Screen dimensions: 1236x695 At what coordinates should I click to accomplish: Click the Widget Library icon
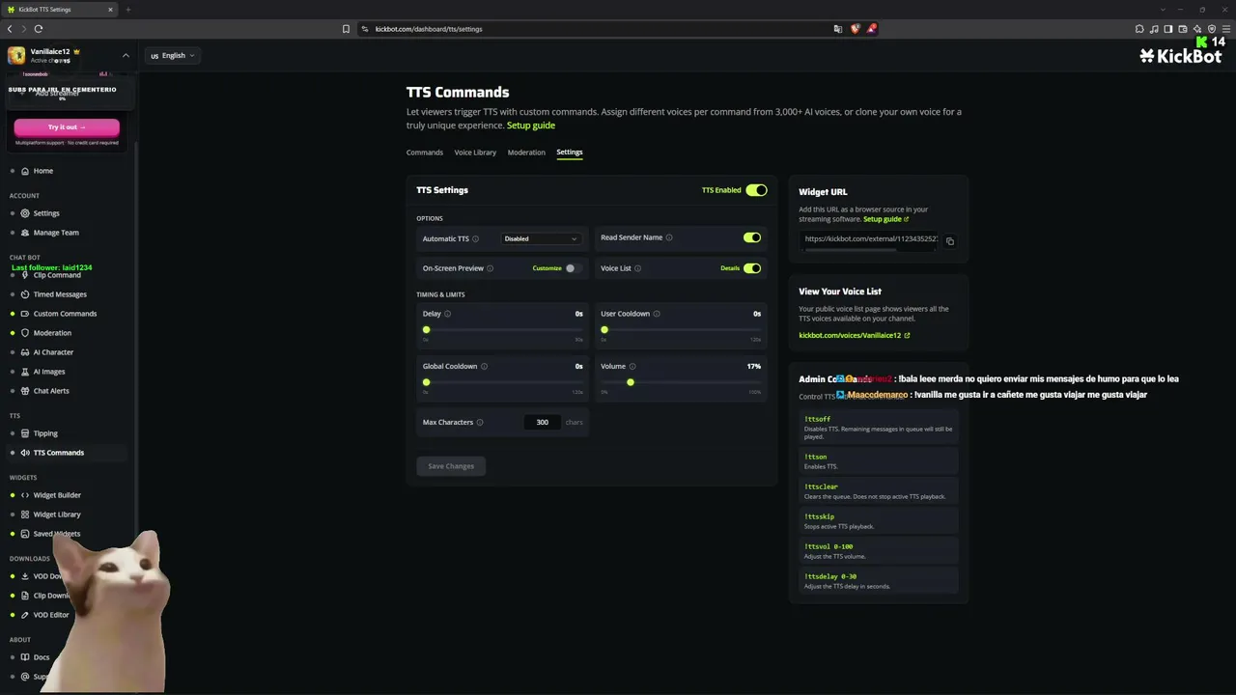25,514
